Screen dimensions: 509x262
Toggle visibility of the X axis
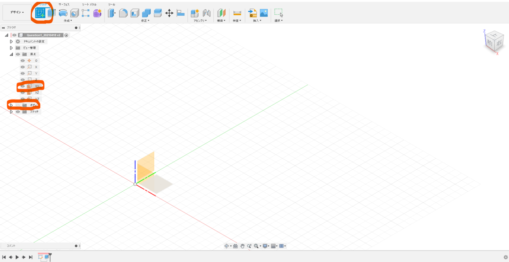tap(23, 67)
